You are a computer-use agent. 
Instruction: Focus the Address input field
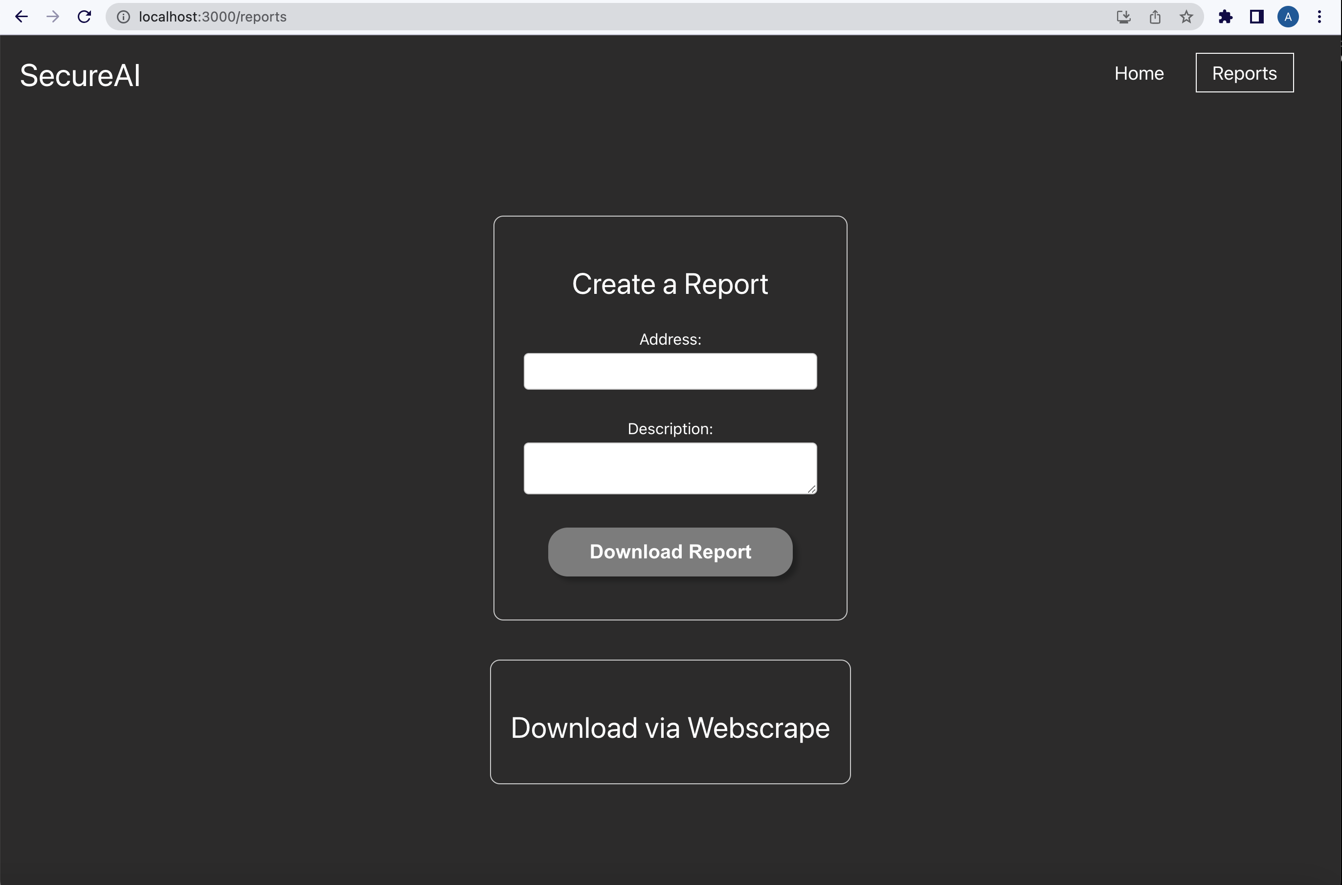[670, 372]
